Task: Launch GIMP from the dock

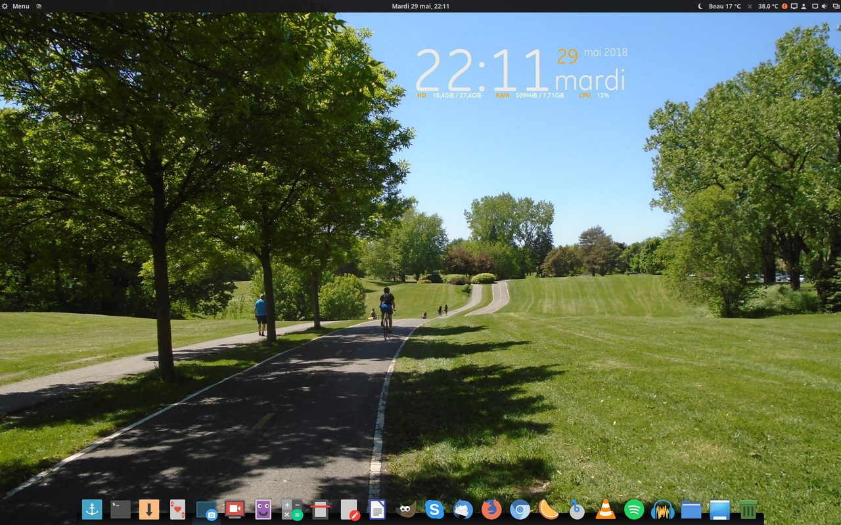Action: tap(406, 509)
